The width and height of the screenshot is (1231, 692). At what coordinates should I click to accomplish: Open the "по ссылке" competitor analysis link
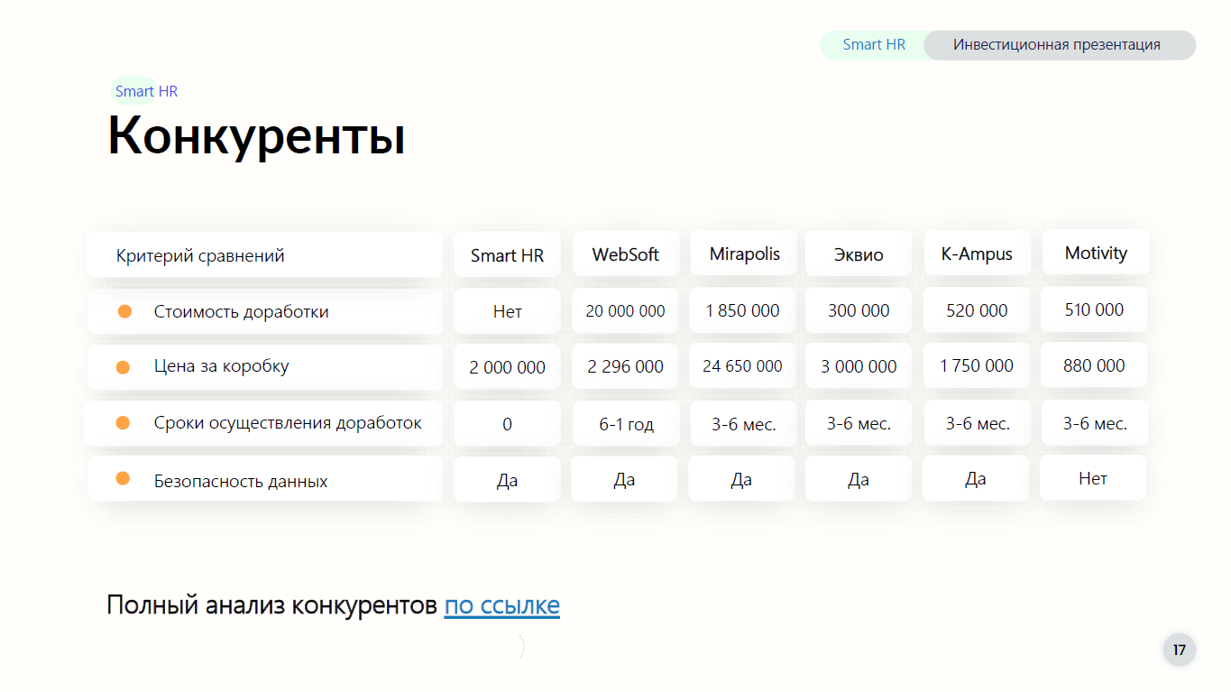click(x=501, y=605)
